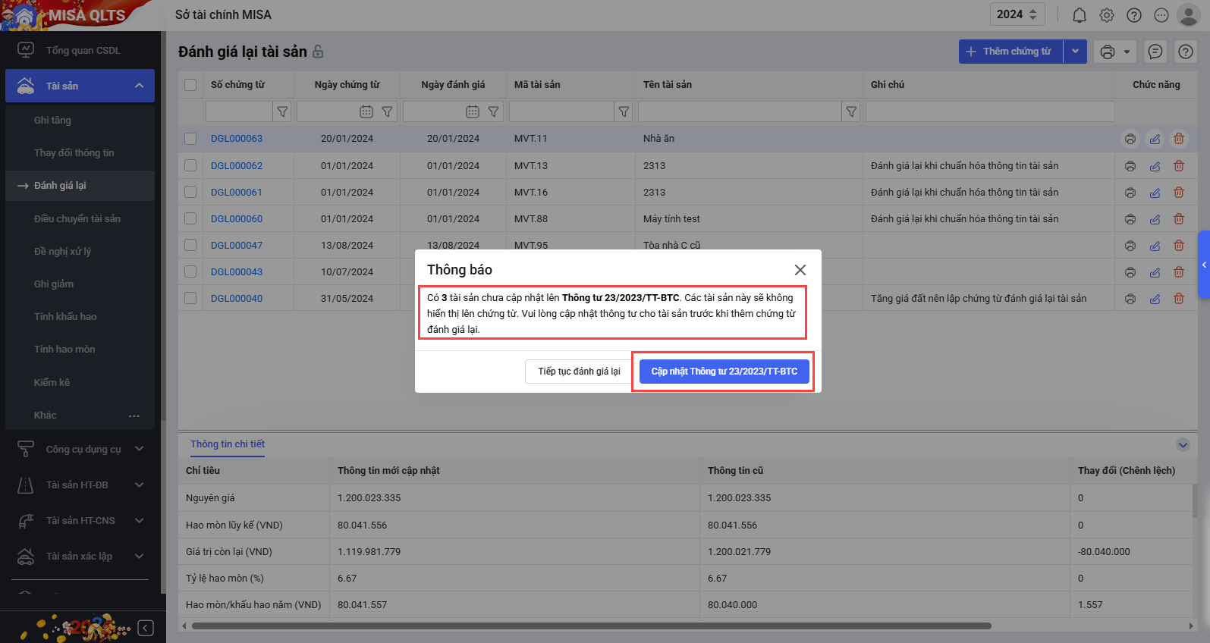Close the Thông báo dialog
The height and width of the screenshot is (643, 1210).
click(800, 270)
